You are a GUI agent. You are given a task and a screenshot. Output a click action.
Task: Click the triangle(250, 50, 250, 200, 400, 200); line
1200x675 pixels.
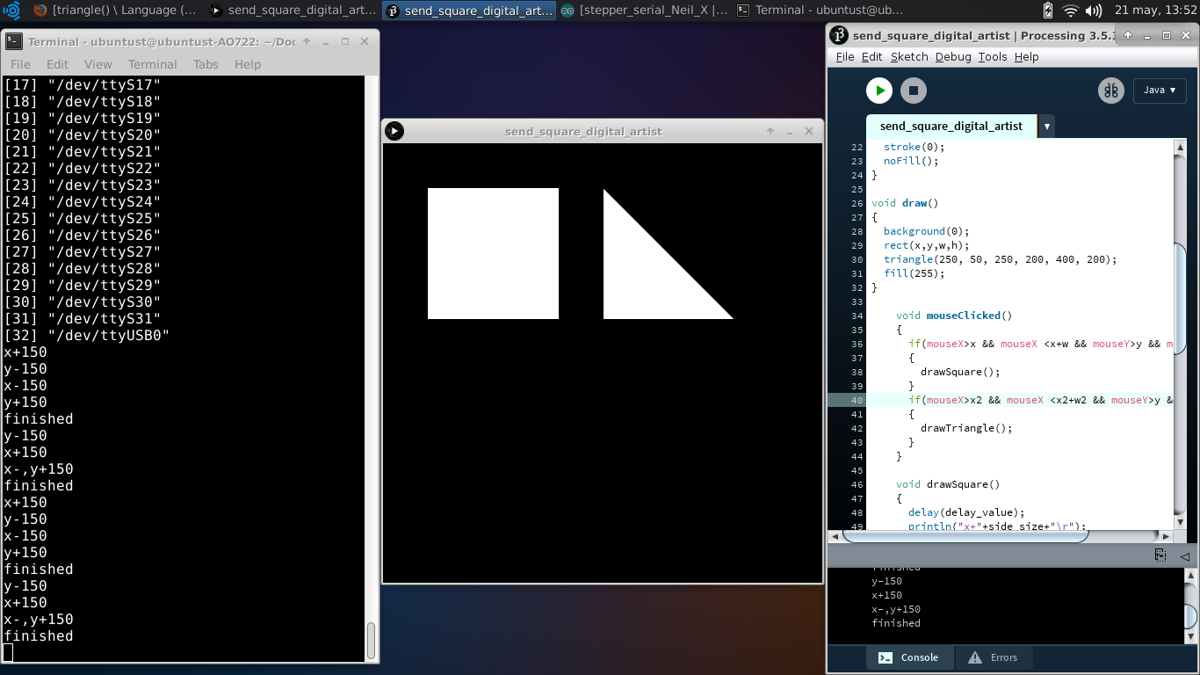coord(1001,259)
